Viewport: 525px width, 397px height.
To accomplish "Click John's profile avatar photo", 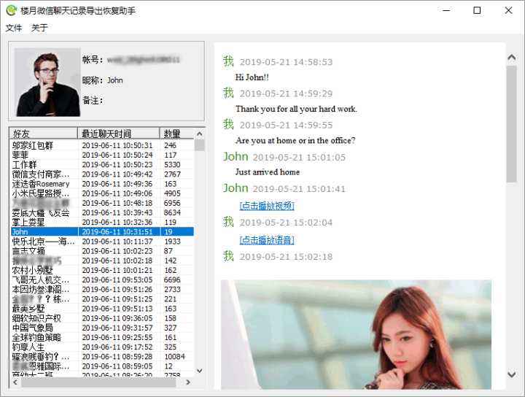I will coord(47,82).
